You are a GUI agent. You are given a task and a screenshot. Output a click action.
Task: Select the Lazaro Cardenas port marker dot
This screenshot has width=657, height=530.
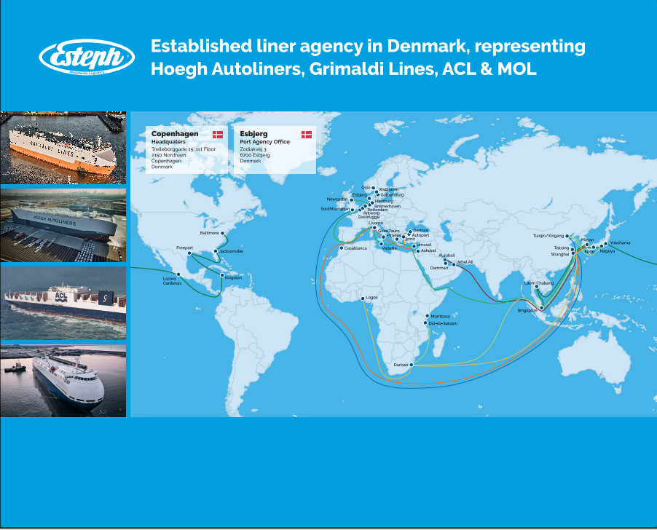tap(178, 274)
